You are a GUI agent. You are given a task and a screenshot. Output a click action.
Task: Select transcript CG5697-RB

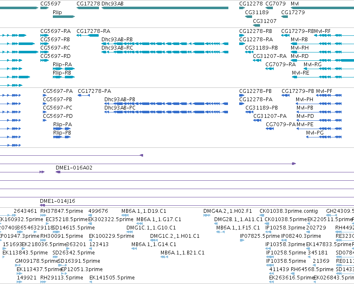[x=45, y=44]
